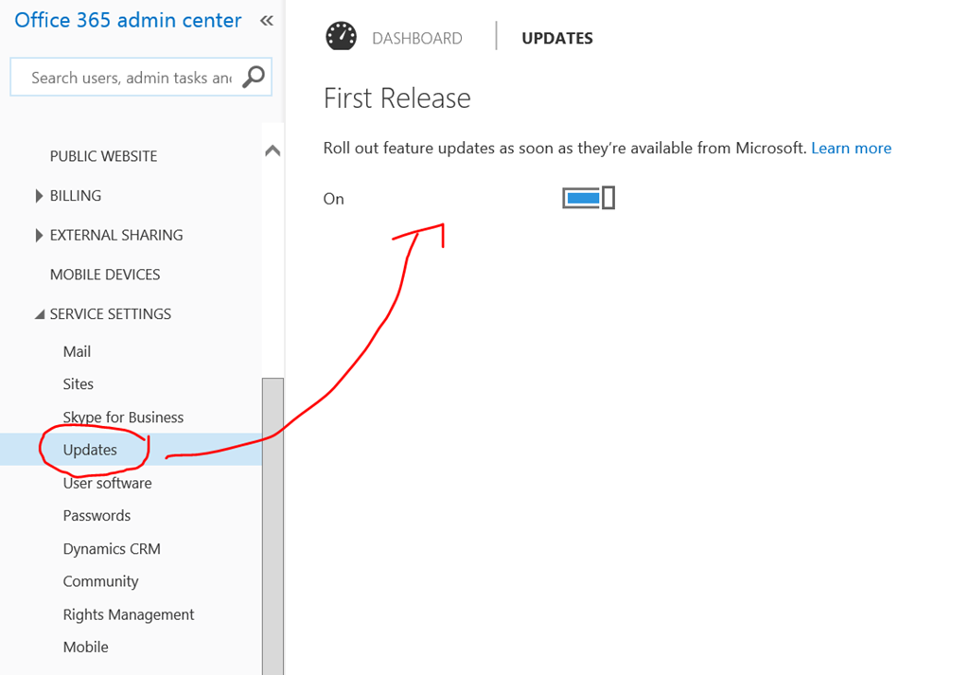The height and width of the screenshot is (675, 969).
Task: Toggle the First Release switch off
Action: point(589,198)
